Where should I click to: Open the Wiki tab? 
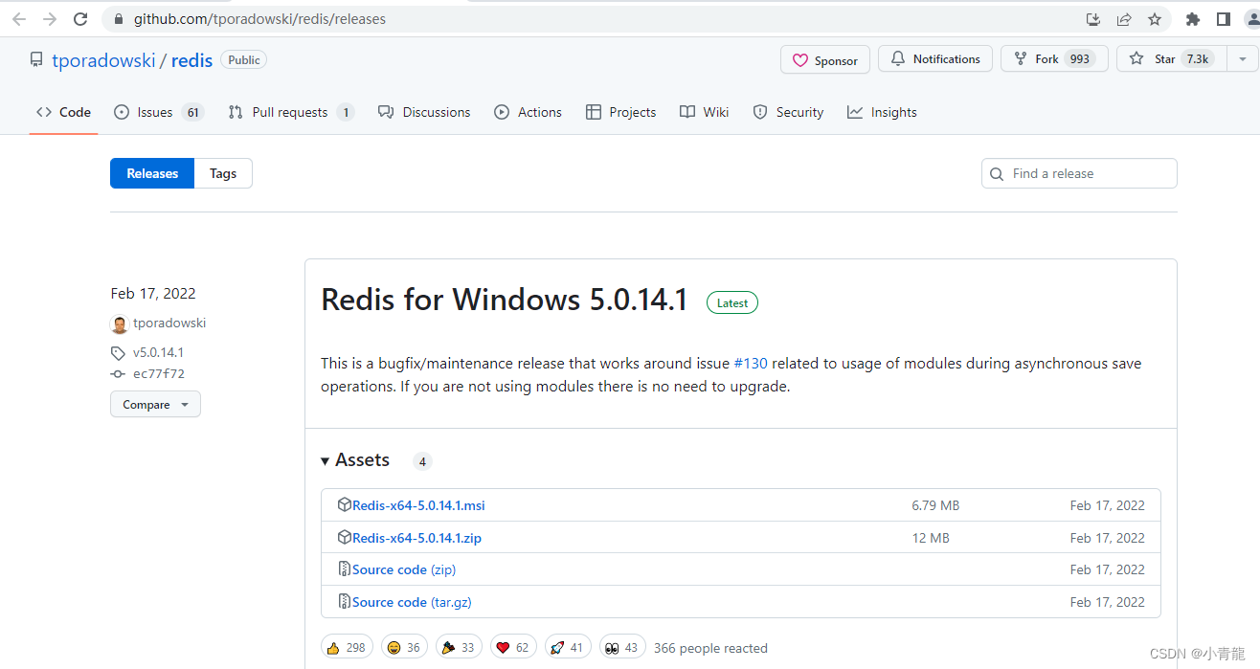pos(704,112)
